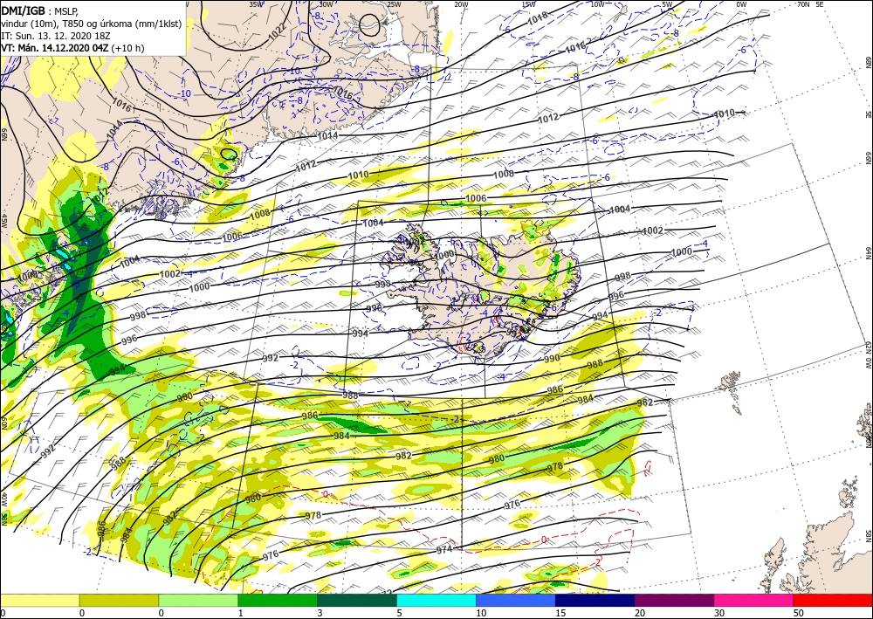The height and width of the screenshot is (619, 873).
Task: Choose the navy 15 mm legend segment
Action: tap(595, 600)
